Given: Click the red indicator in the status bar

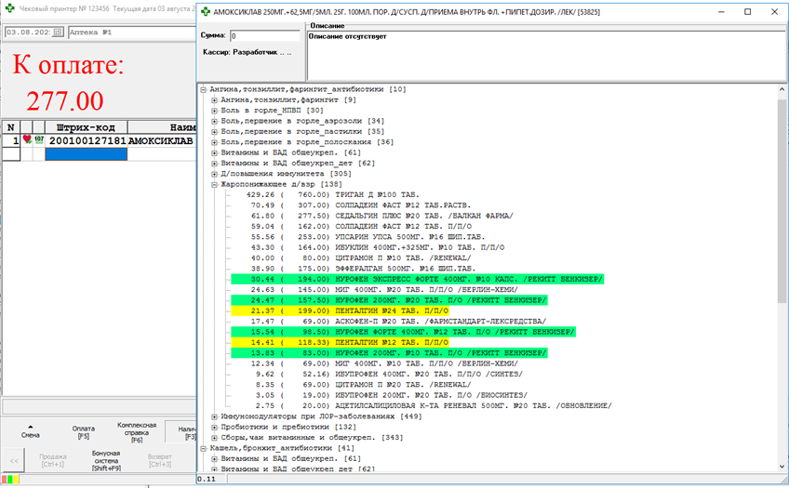Looking at the screenshot, I should pyautogui.click(x=4, y=480).
